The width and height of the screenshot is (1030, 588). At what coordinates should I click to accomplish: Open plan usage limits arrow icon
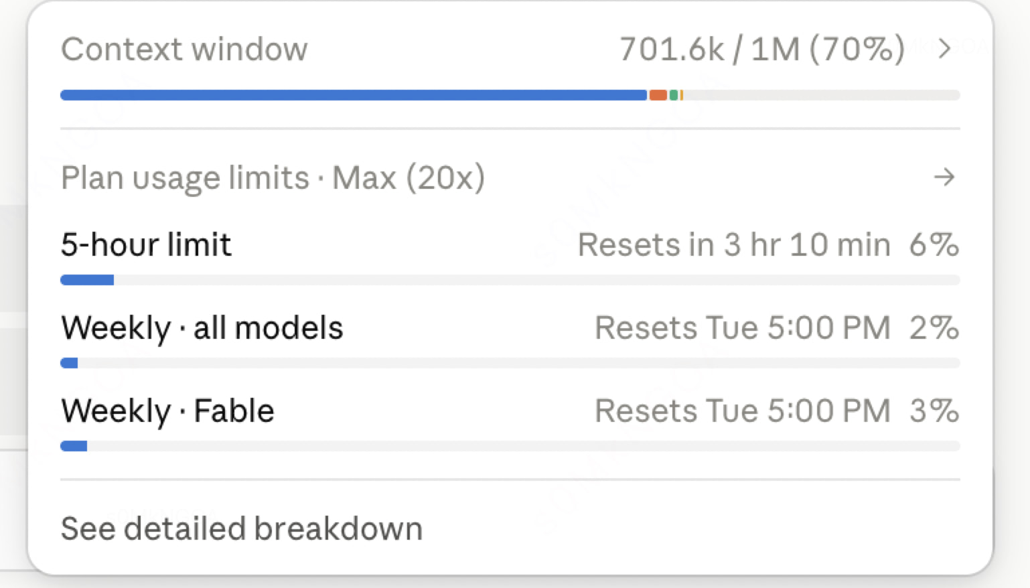[944, 177]
